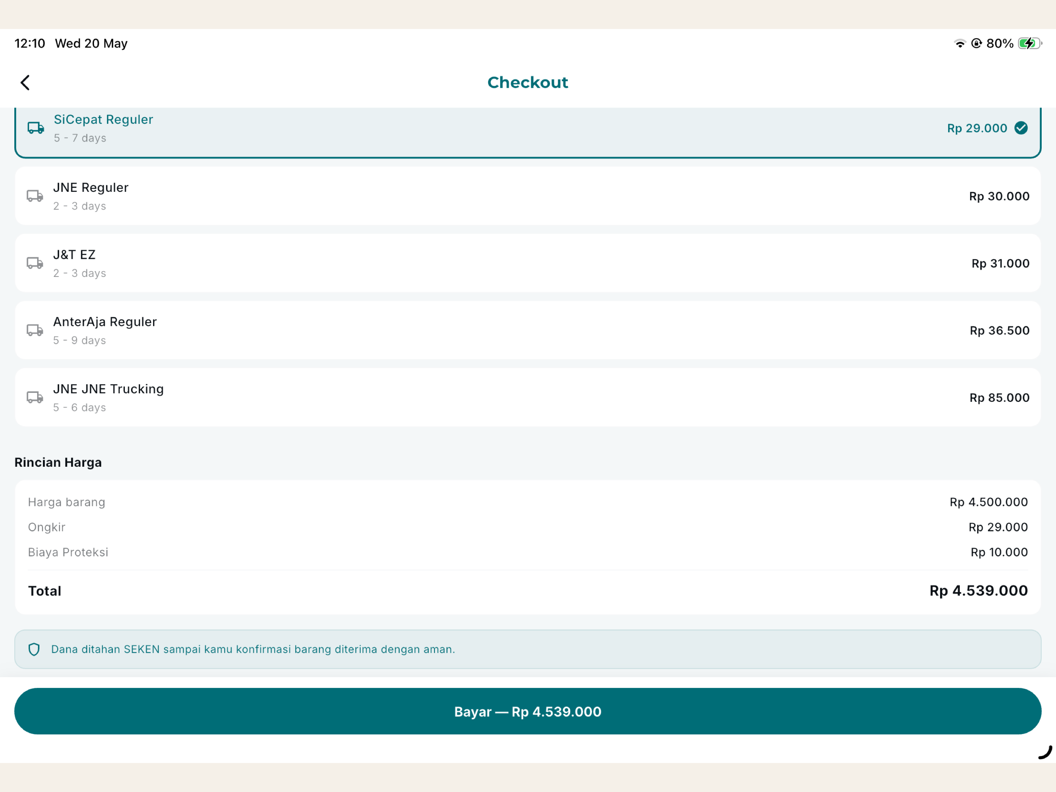
Task: Tap the Rp 29.000 SiCepat price
Action: (977, 128)
